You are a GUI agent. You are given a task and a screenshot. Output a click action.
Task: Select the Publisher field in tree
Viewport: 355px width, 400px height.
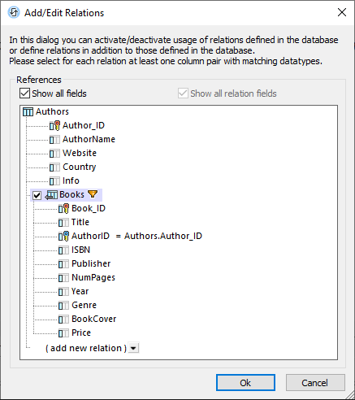coord(91,263)
